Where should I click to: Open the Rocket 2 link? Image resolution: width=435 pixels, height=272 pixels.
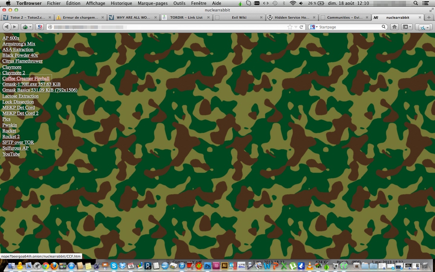coord(11,137)
